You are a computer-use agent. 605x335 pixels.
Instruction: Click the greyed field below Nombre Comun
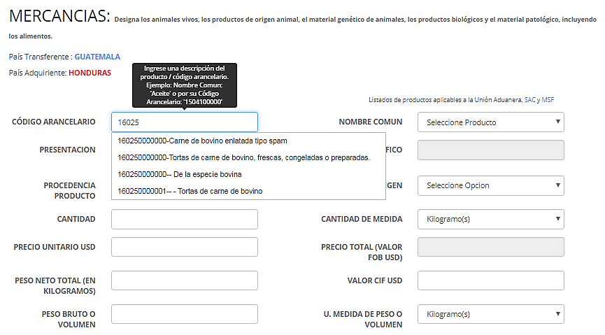click(x=491, y=150)
